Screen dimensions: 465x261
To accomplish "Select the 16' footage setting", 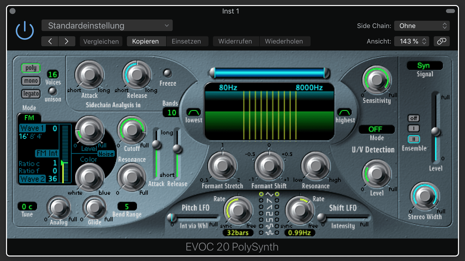I will point(23,136).
